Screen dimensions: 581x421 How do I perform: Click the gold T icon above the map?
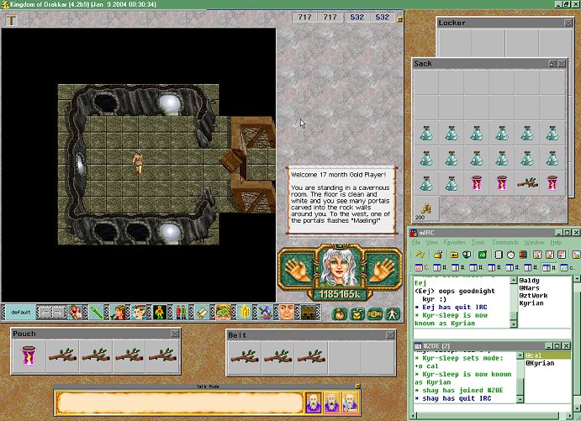click(11, 20)
